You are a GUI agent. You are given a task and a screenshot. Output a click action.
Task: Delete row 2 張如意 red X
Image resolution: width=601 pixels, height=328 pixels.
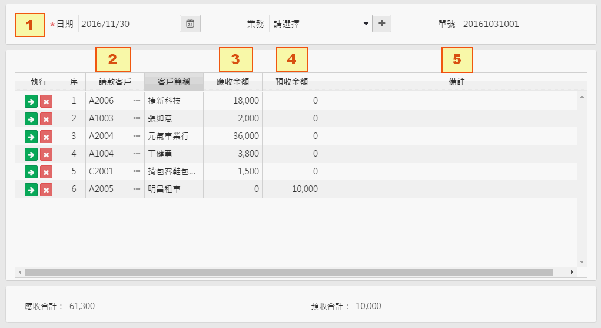(46, 119)
